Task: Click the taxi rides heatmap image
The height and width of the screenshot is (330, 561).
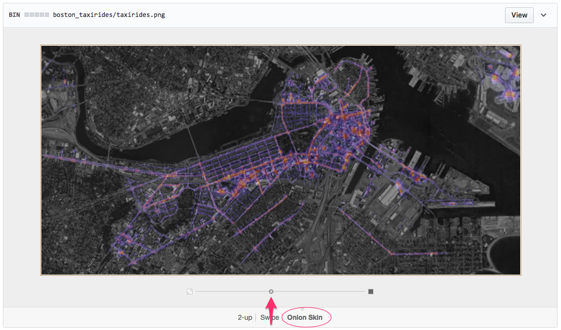Action: coord(281,160)
